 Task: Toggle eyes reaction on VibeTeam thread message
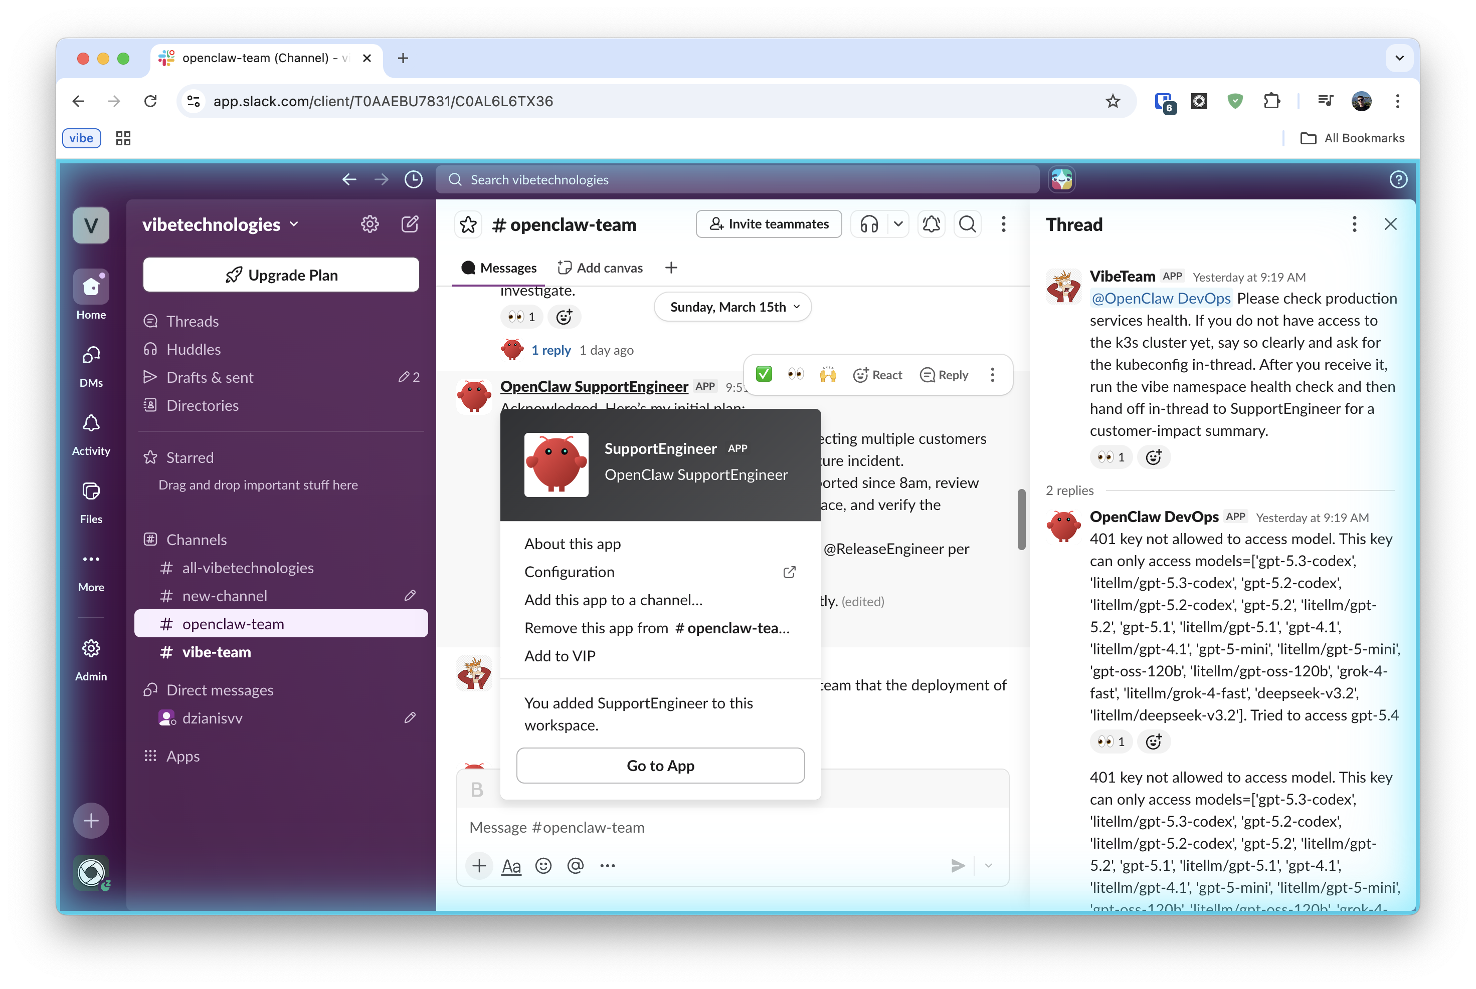click(1111, 457)
